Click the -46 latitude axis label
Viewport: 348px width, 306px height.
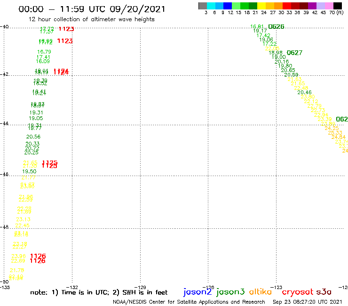pyautogui.click(x=4, y=174)
